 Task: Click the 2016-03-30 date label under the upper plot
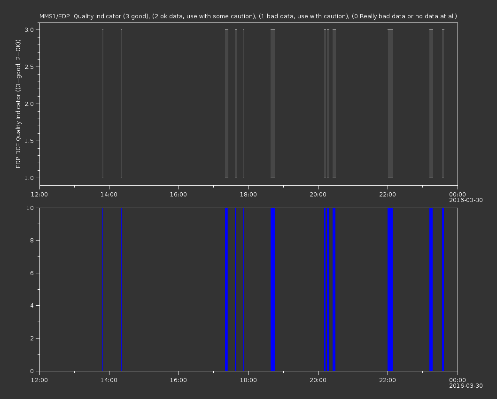466,200
